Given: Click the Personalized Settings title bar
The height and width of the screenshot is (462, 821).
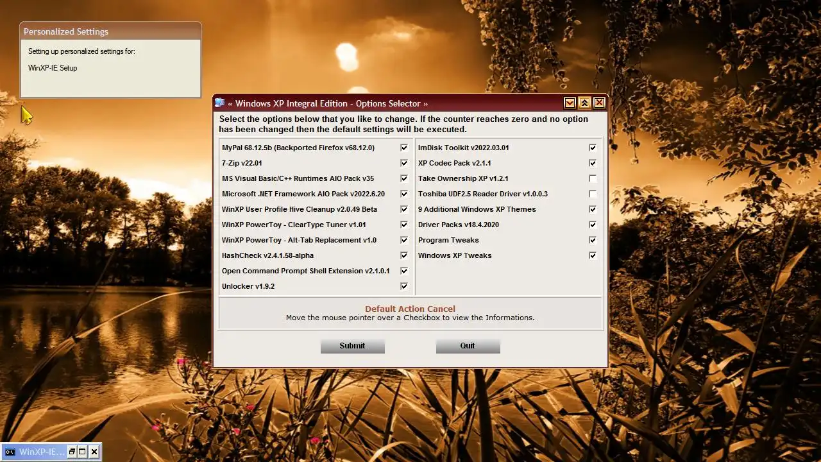Looking at the screenshot, I should (x=111, y=31).
